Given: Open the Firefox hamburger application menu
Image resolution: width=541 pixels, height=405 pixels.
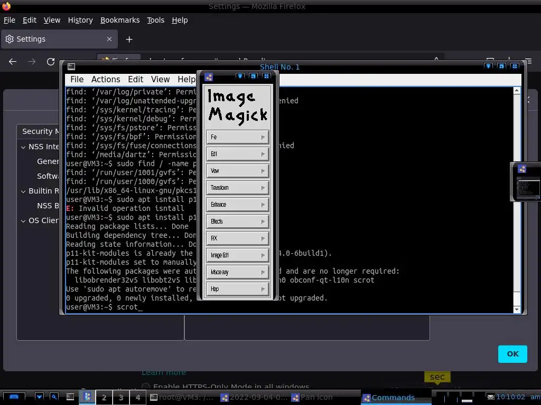Looking at the screenshot, I should pos(528,61).
